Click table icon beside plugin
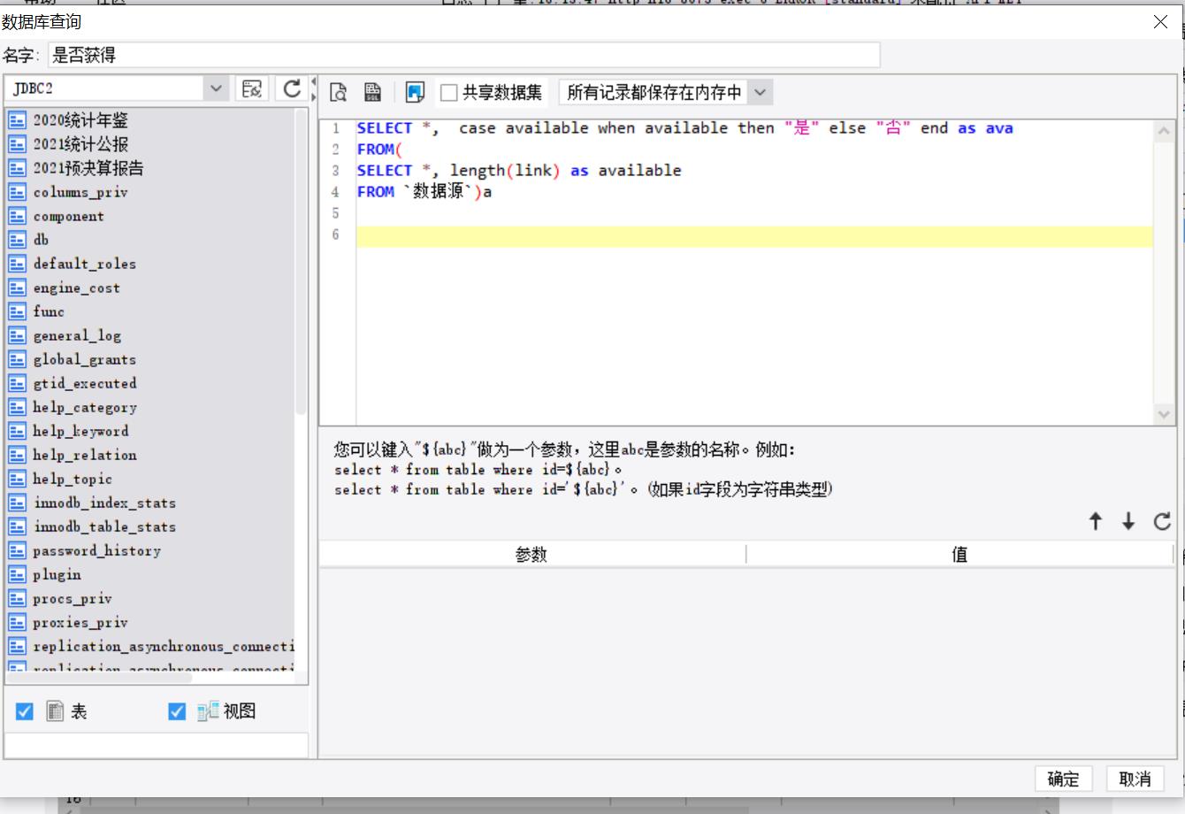This screenshot has width=1185, height=814. 18,574
